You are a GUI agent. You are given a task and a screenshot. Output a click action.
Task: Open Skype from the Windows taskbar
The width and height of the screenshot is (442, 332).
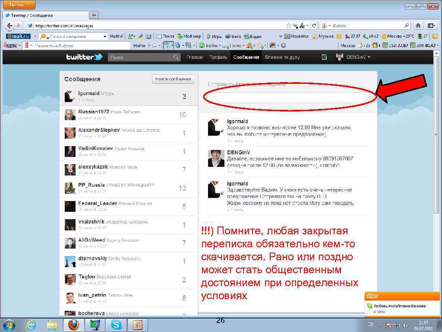tap(116, 325)
